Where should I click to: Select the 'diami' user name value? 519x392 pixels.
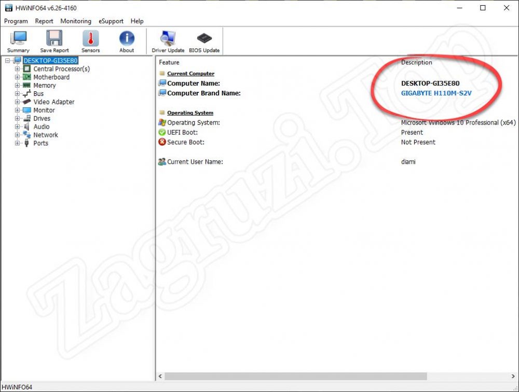[x=408, y=162]
